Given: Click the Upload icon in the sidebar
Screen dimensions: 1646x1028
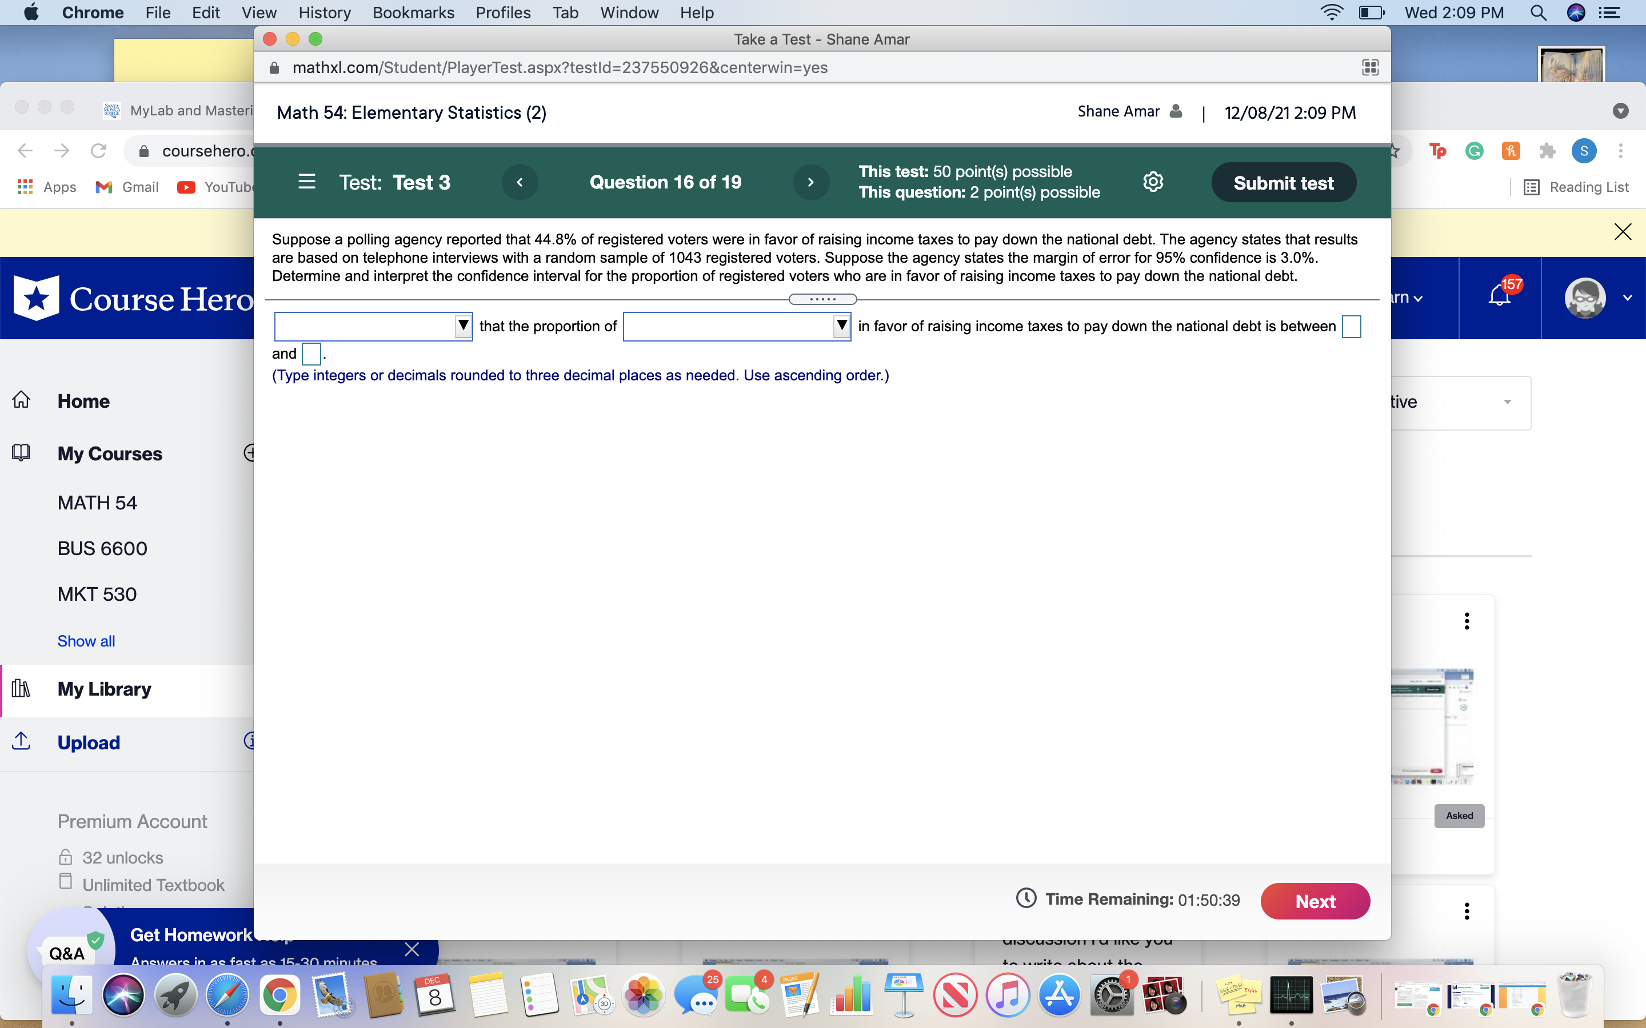Looking at the screenshot, I should tap(21, 741).
